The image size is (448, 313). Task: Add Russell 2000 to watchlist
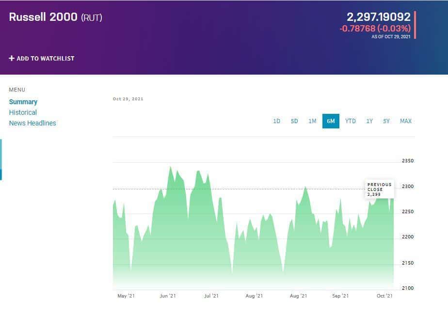point(42,58)
